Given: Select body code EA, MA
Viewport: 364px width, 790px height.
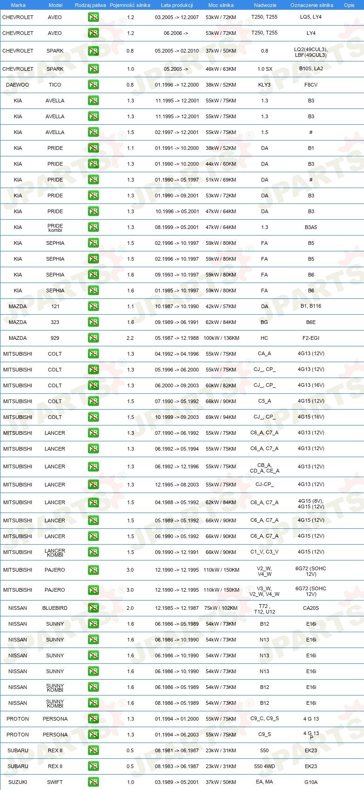Looking at the screenshot, I should tap(264, 782).
